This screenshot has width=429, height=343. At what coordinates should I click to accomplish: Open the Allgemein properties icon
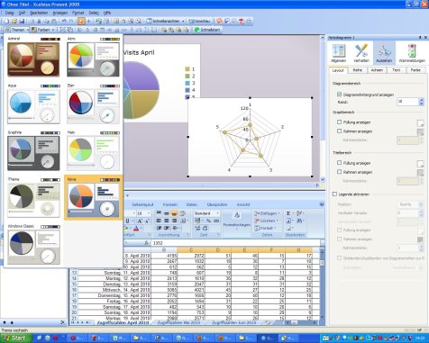[339, 51]
